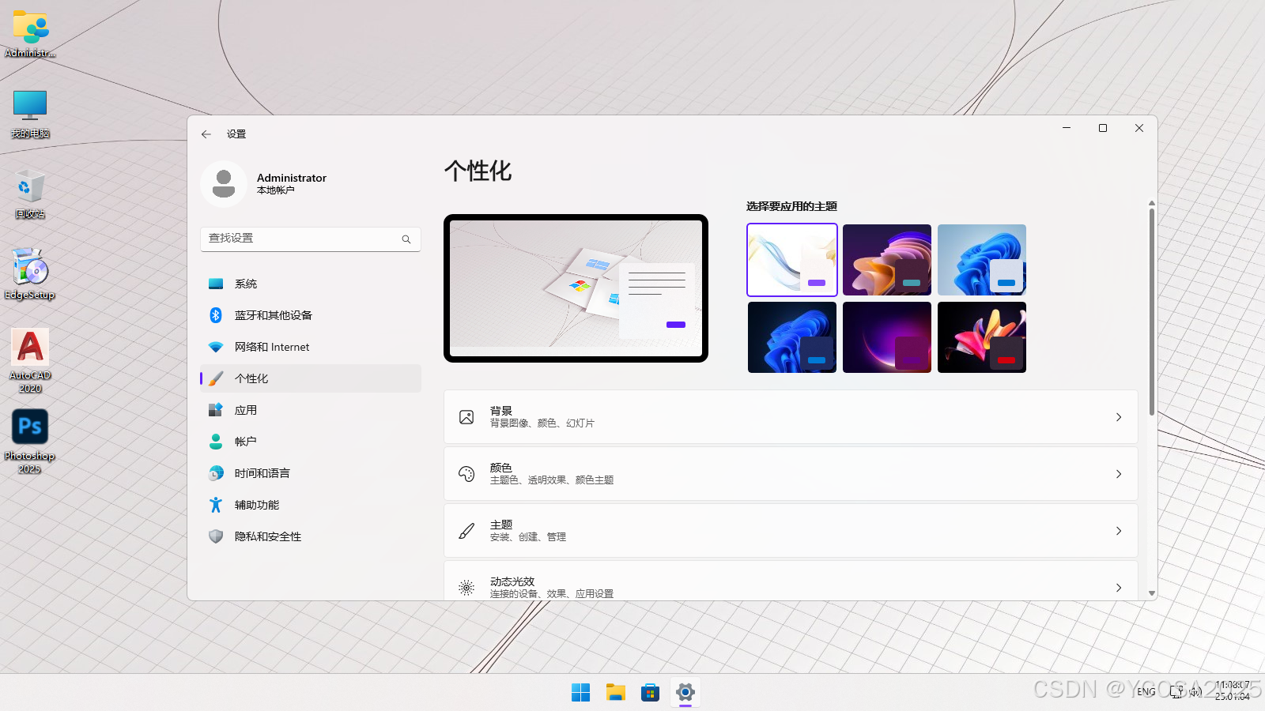1265x711 pixels.
Task: Select 个性化 in the sidebar
Action: coord(311,378)
